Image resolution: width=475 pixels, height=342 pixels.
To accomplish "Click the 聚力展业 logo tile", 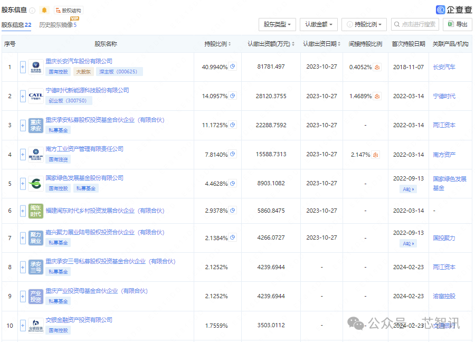I will [x=36, y=238].
